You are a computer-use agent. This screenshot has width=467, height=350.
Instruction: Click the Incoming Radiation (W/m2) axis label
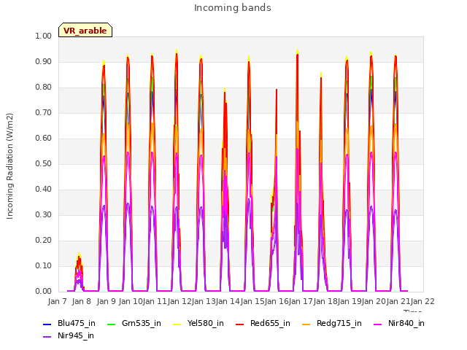click(9, 166)
